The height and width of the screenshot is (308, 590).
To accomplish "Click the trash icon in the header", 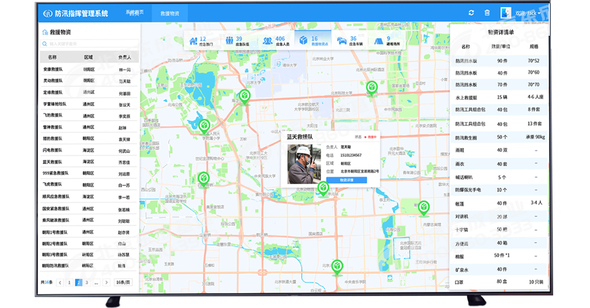I will [x=487, y=13].
